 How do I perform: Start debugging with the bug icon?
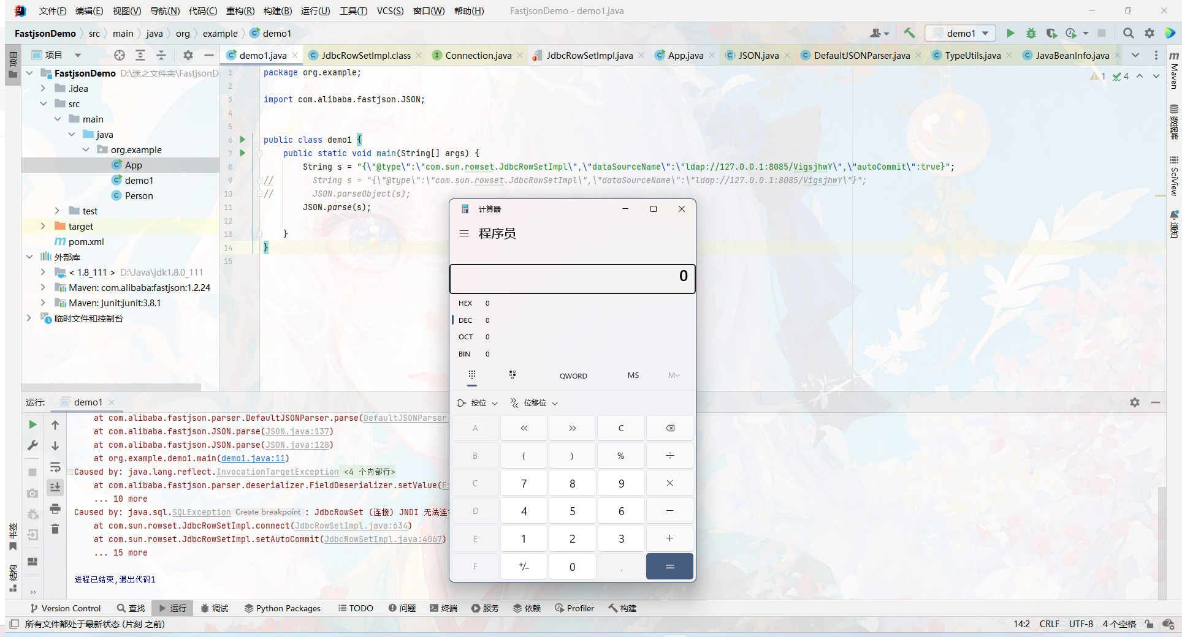point(1031,33)
